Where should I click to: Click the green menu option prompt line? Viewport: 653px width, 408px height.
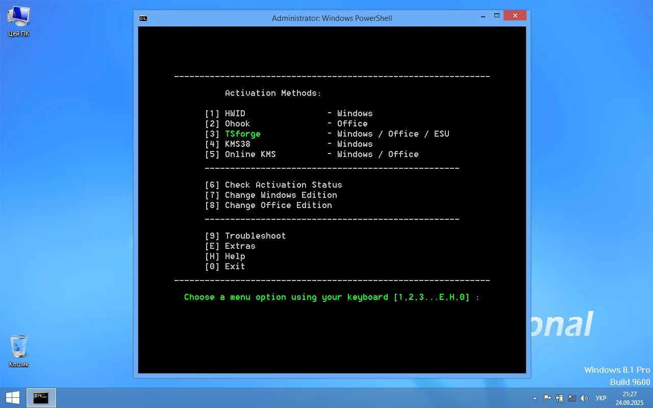point(332,297)
